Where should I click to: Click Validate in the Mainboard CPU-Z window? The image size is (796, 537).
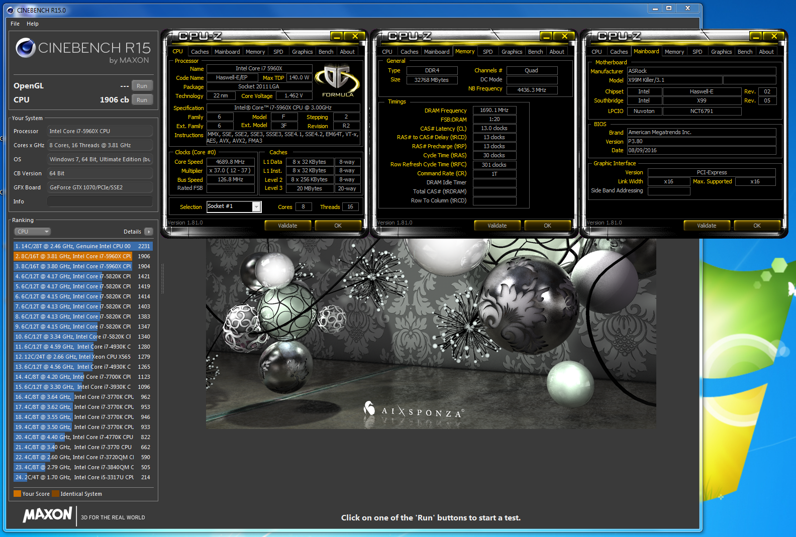click(707, 226)
